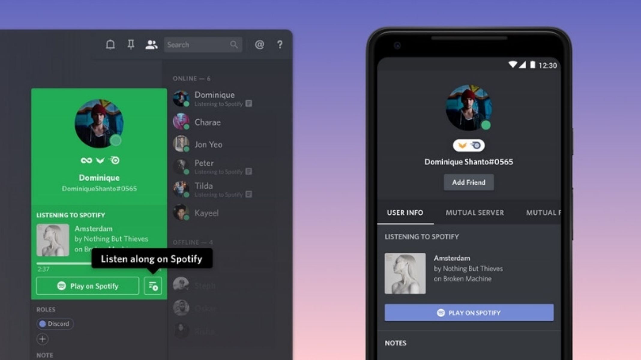641x360 pixels.
Task: Click the Spotify logo Play on Spotify button
Action: coord(88,286)
